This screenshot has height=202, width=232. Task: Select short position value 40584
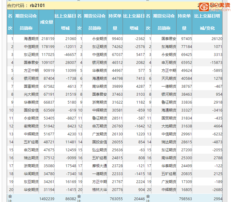[187, 79]
